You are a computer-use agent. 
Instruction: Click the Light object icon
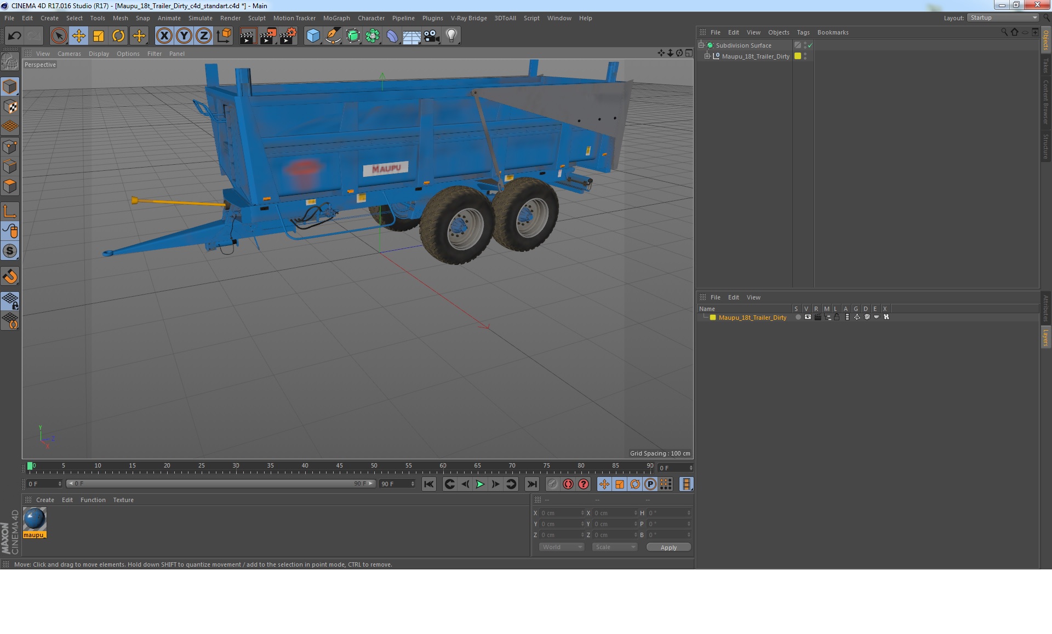tap(451, 36)
